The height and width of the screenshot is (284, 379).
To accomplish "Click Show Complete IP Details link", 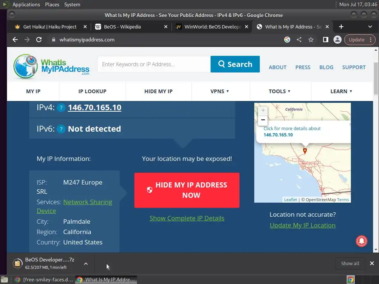I will point(187,218).
